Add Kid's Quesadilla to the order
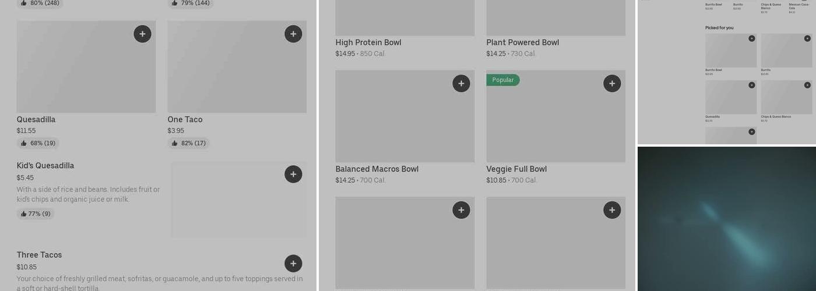This screenshot has height=291, width=816. click(293, 174)
